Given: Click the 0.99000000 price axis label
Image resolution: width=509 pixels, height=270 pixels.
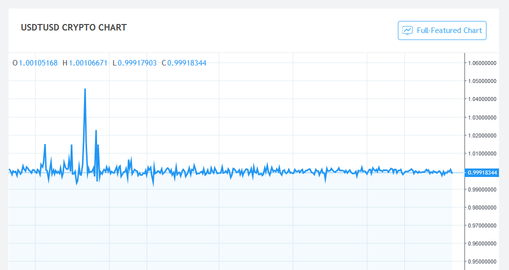Looking at the screenshot, I should point(482,189).
